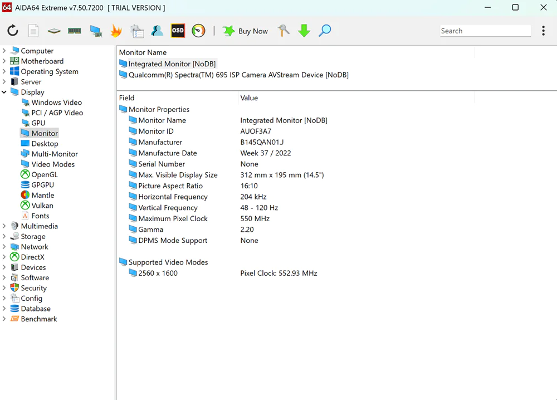Click the value Week 37 / 2022
The height and width of the screenshot is (400, 557).
tap(266, 153)
